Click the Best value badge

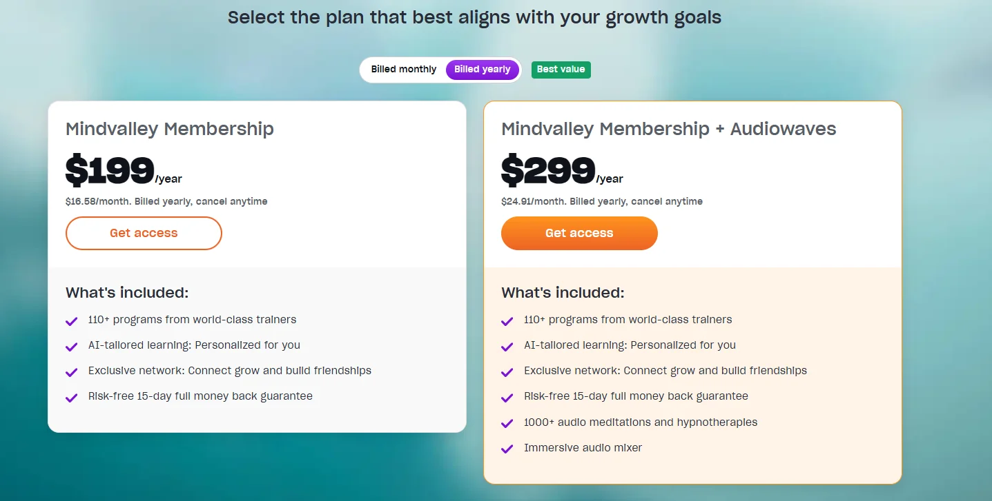pos(561,69)
